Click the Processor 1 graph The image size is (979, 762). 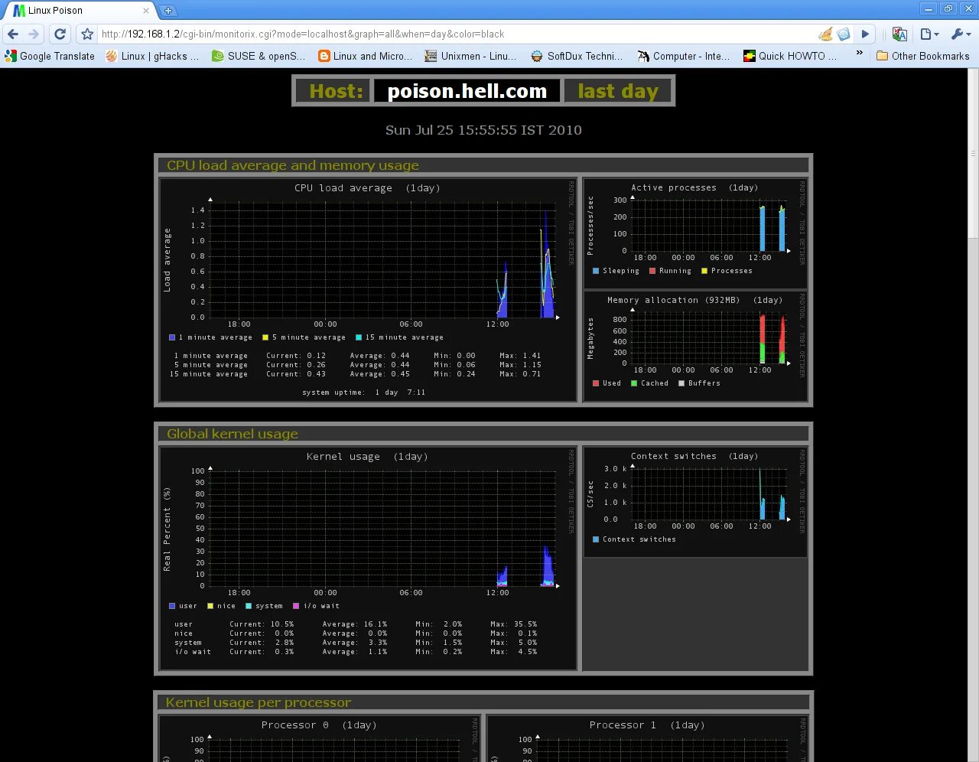pyautogui.click(x=647, y=739)
